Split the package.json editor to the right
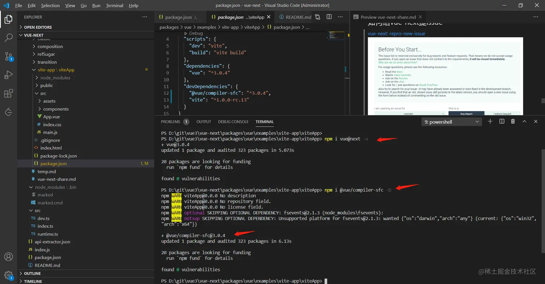This screenshot has width=545, height=284. click(329, 17)
